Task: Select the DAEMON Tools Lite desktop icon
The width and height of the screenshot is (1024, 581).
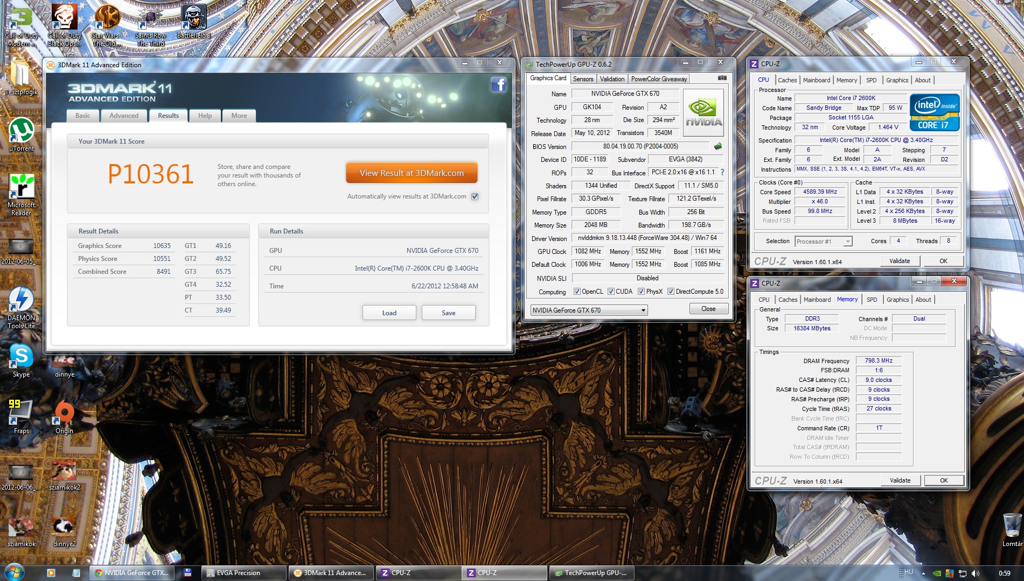Action: [x=21, y=308]
